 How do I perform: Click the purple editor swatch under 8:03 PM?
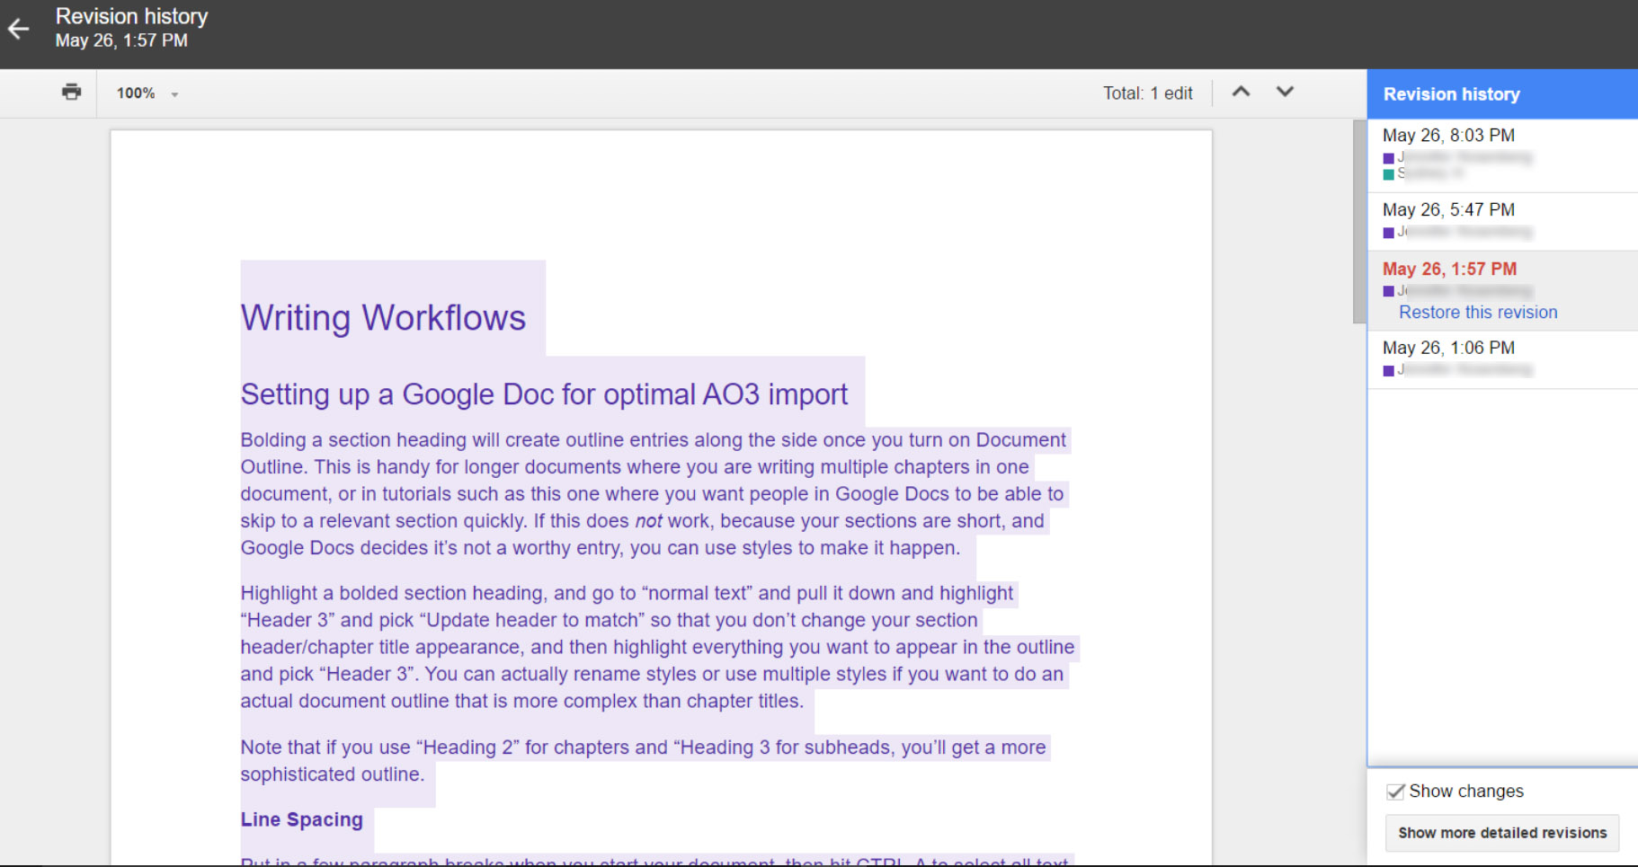tap(1388, 158)
